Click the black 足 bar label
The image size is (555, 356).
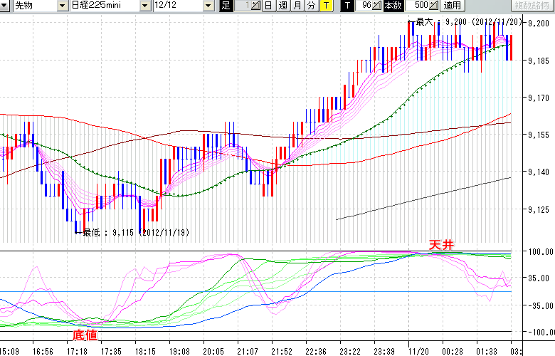pos(226,6)
